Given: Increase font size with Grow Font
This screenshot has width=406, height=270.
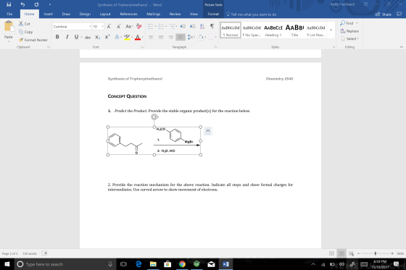Looking at the screenshot, I should pyautogui.click(x=109, y=26).
